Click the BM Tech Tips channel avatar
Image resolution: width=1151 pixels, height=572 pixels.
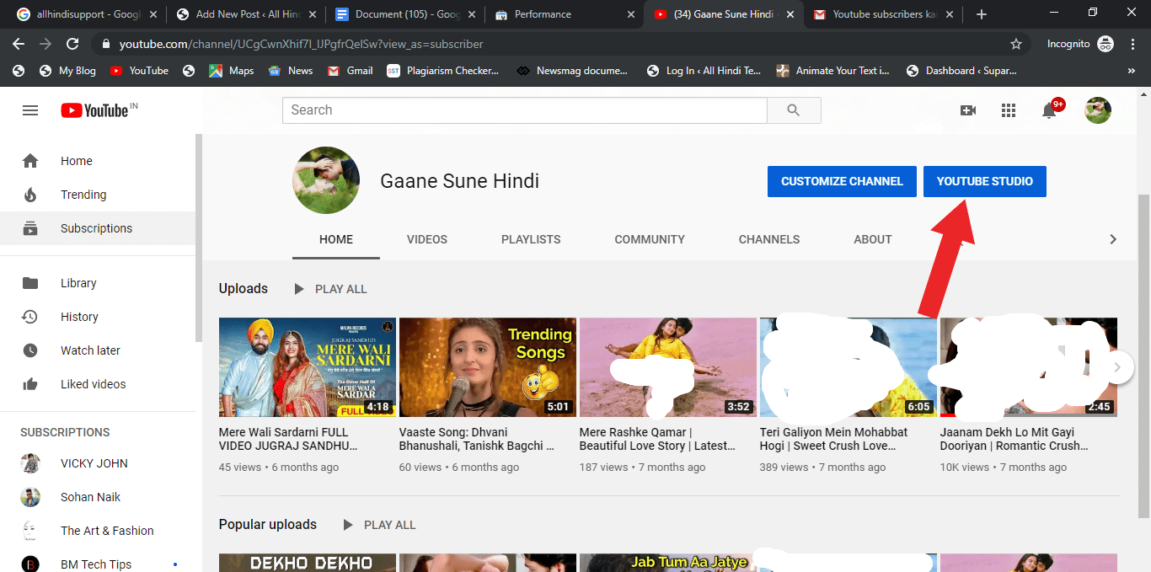[30, 564]
